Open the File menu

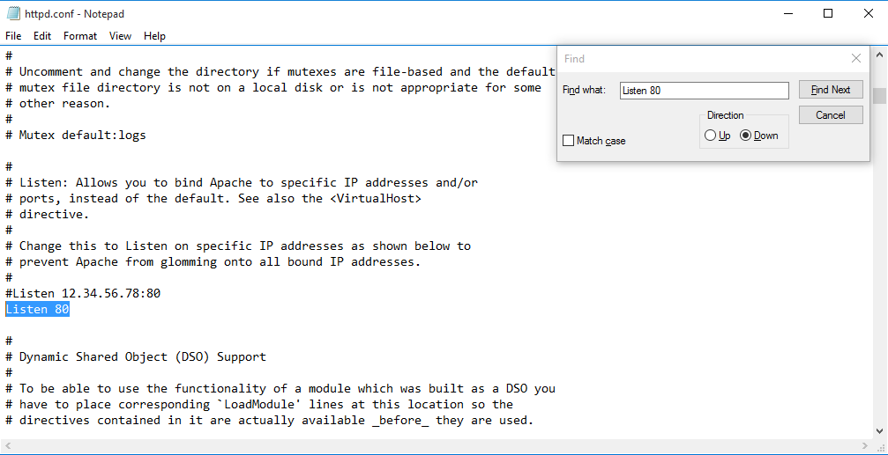coord(13,36)
